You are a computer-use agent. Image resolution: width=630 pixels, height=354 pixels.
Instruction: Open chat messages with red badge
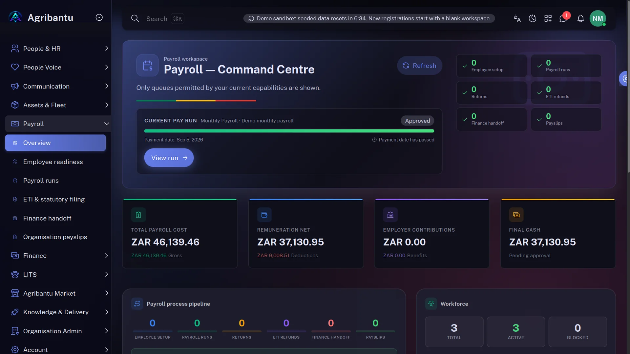point(563,18)
